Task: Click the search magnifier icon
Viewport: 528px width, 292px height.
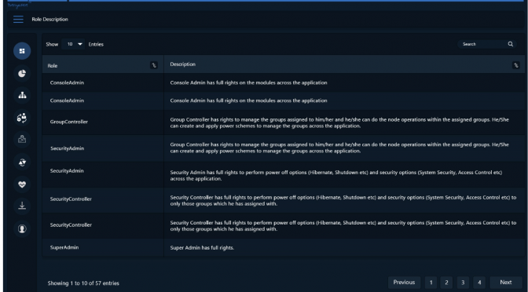Action: click(511, 44)
